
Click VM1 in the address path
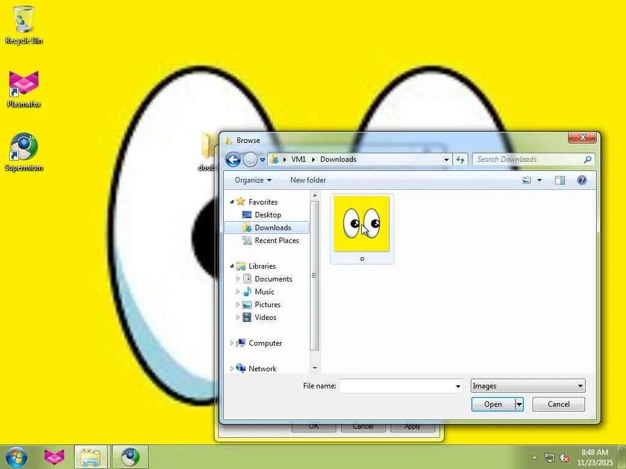(298, 159)
